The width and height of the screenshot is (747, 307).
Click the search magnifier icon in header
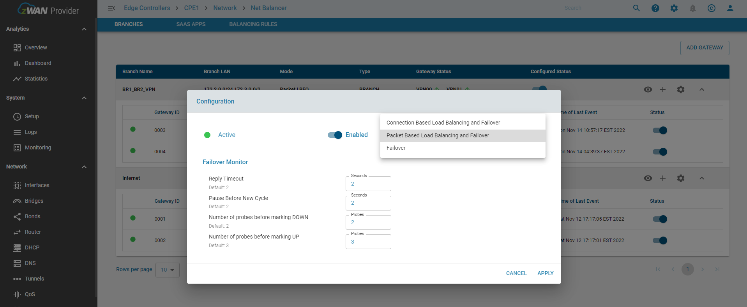(x=636, y=8)
